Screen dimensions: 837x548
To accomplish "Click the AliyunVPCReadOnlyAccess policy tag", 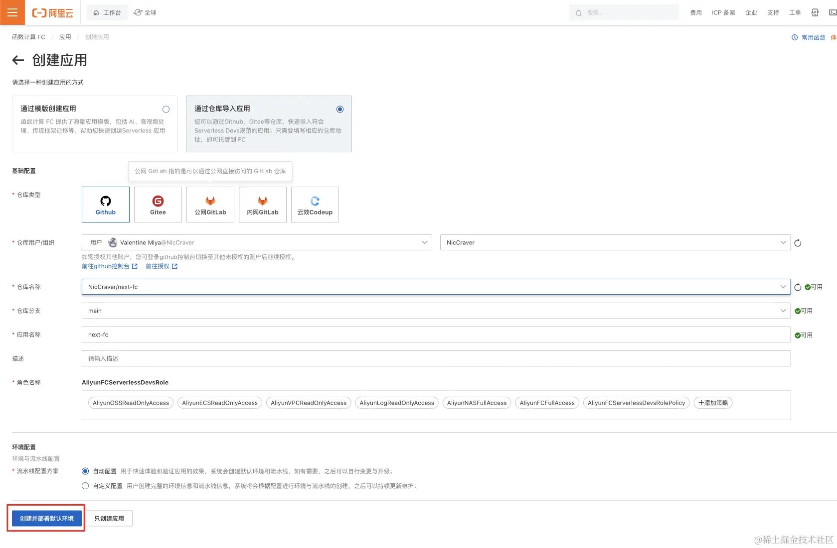I will coord(309,403).
